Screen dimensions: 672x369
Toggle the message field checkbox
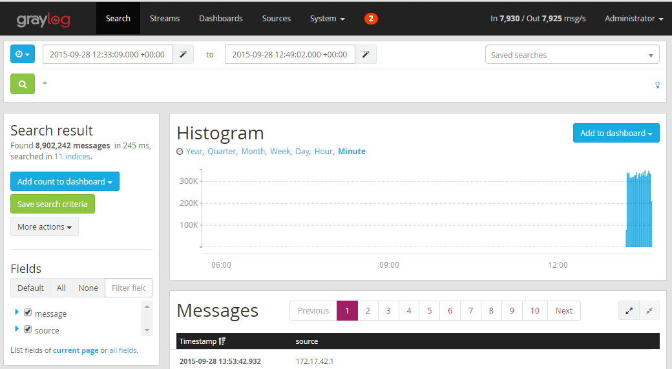pyautogui.click(x=28, y=312)
